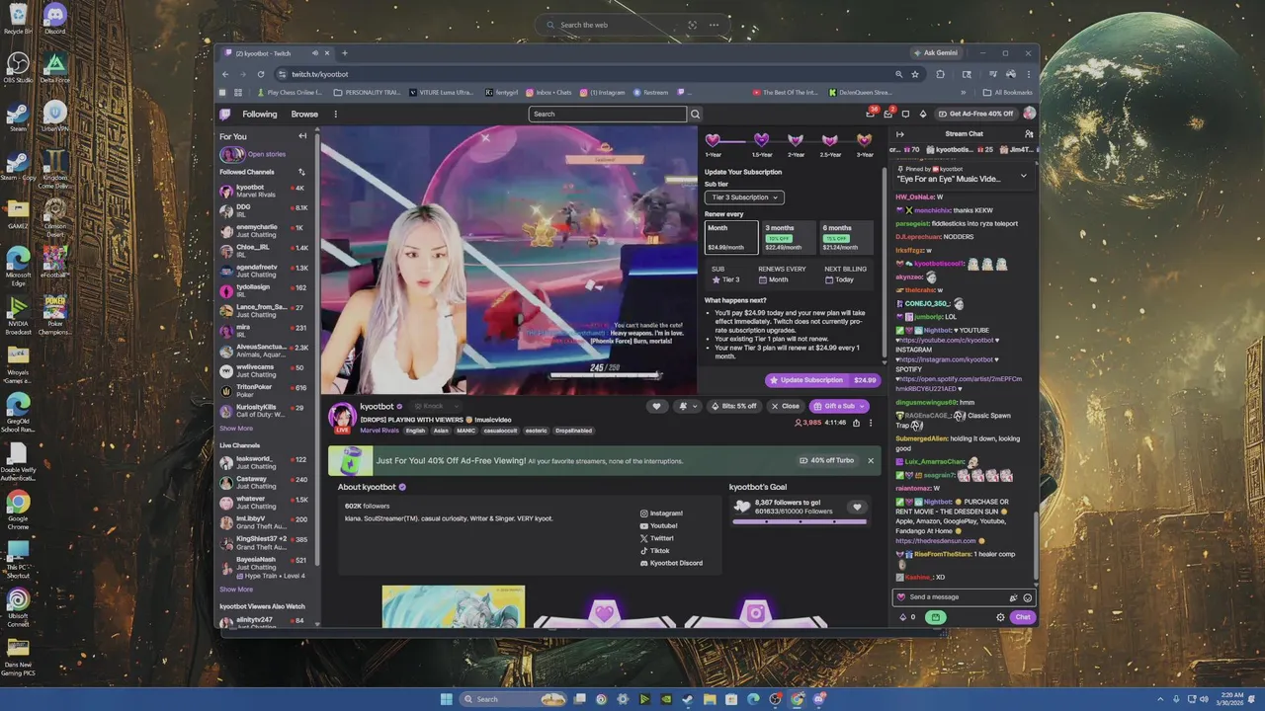This screenshot has height=711, width=1265.
Task: Open the stream three-dot options menu
Action: (870, 423)
